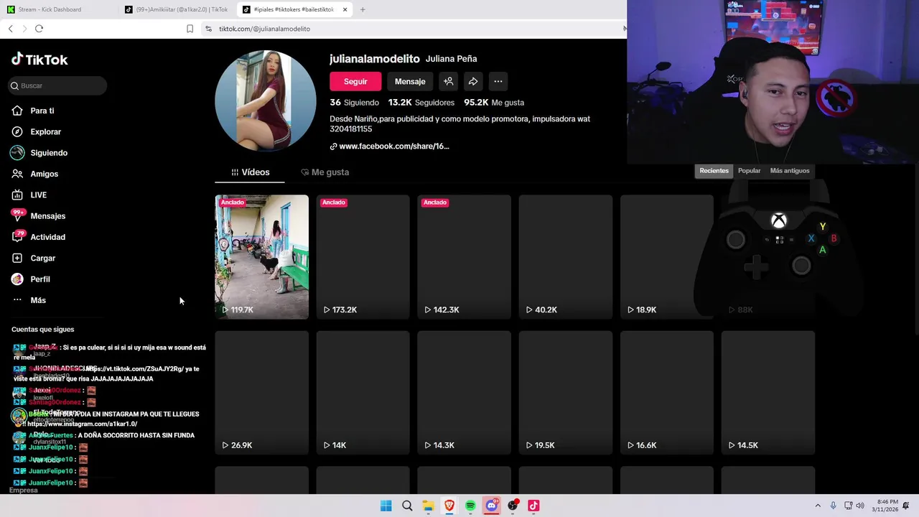Close the #ipiales #tiktokers browser tab

[x=345, y=9]
